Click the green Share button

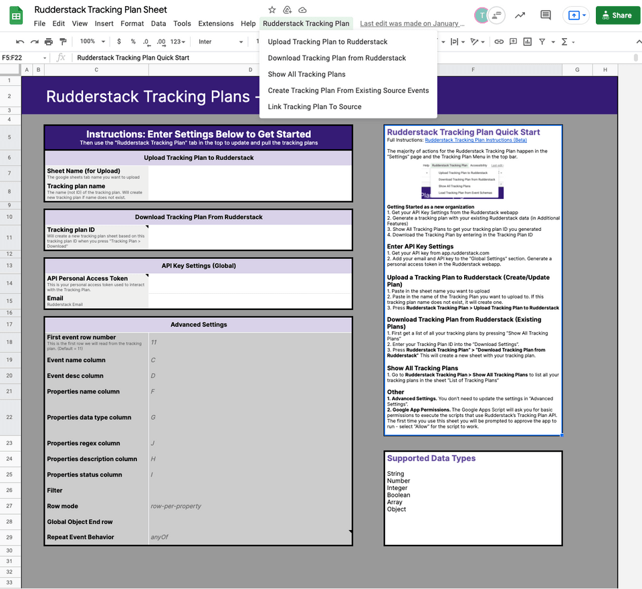click(618, 15)
